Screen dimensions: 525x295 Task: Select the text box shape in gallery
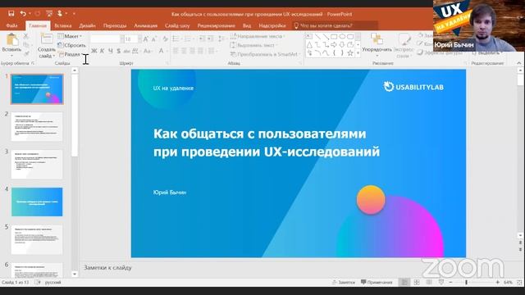309,36
